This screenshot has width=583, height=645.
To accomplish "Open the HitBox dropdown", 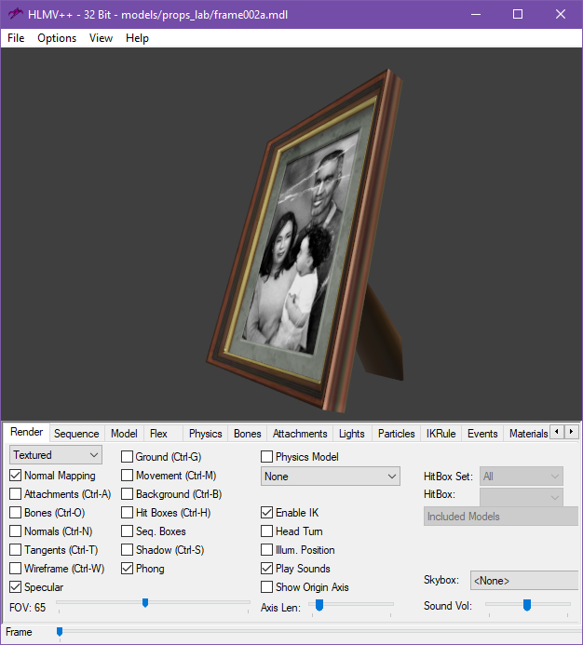I will (x=521, y=497).
